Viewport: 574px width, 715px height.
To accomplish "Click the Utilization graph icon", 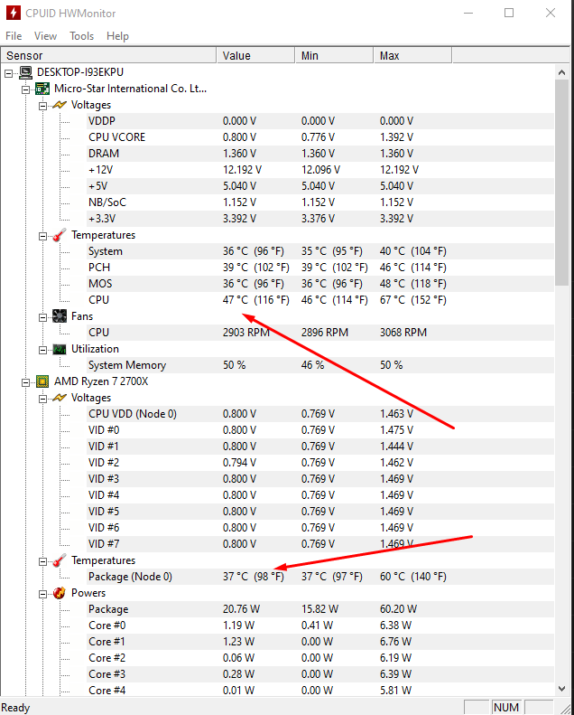I will [60, 349].
